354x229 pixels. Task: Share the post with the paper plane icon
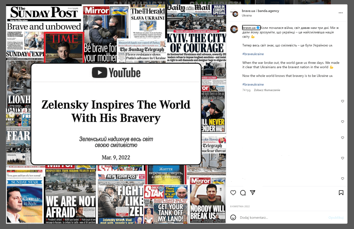253,192
